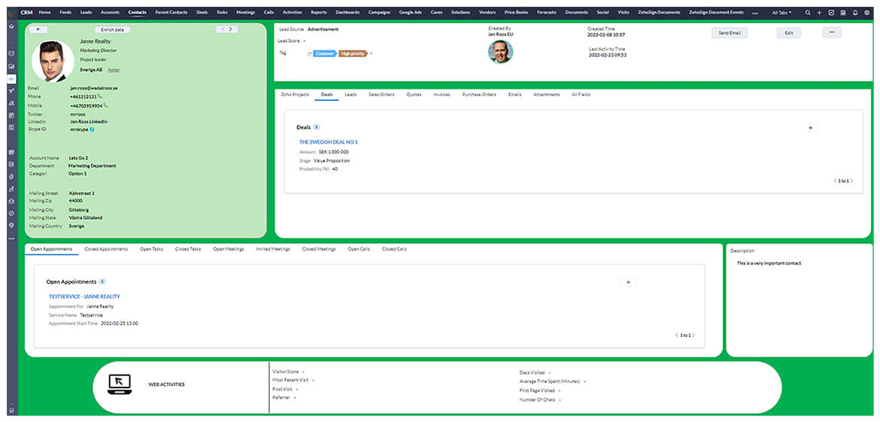
Task: Open the Price Books module
Action: pyautogui.click(x=516, y=12)
